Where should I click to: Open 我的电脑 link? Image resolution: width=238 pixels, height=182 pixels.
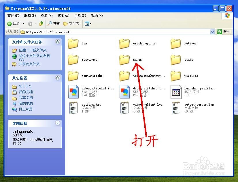[26, 104]
